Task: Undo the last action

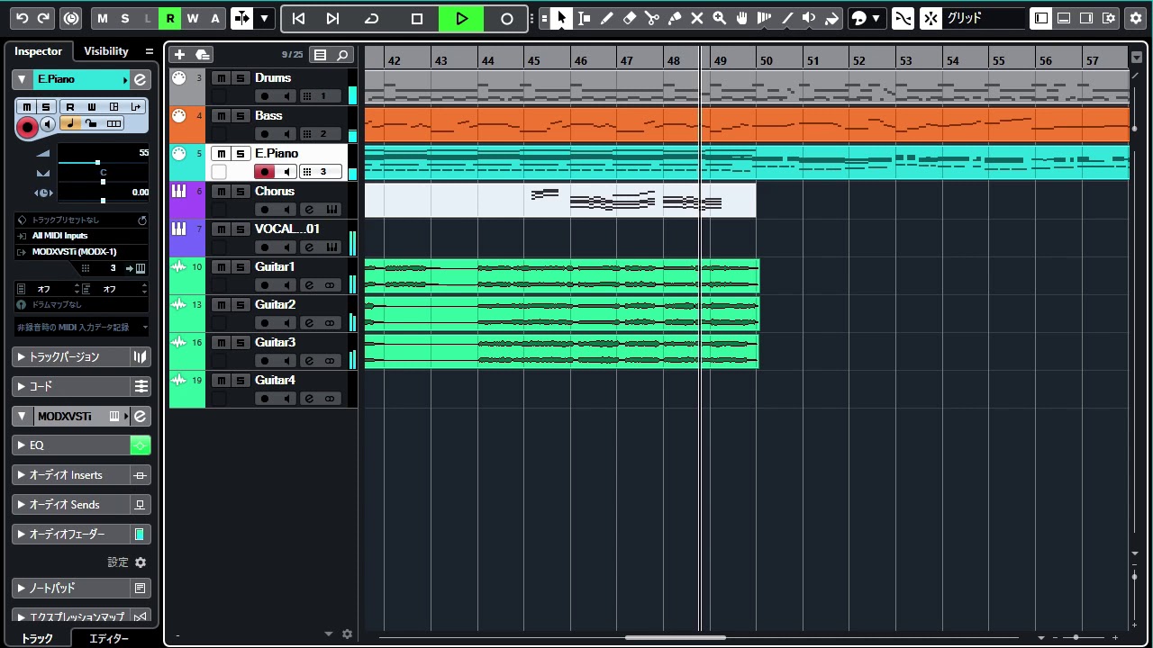Action: tap(23, 18)
